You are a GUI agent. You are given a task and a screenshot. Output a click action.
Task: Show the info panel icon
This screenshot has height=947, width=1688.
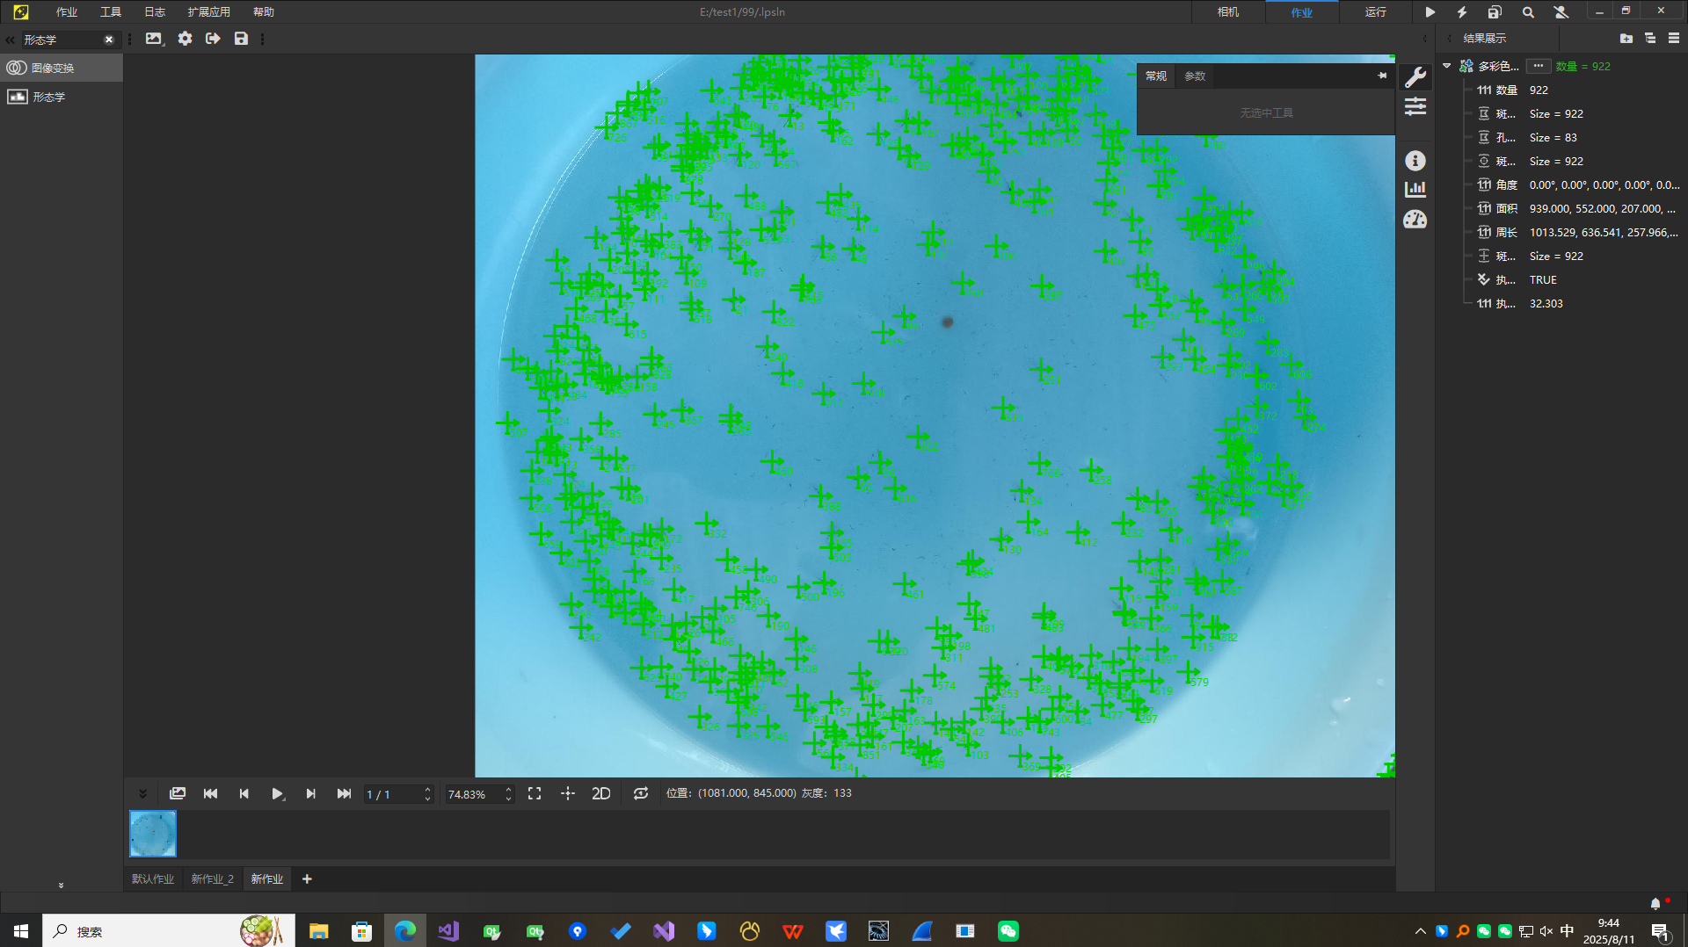1415,161
